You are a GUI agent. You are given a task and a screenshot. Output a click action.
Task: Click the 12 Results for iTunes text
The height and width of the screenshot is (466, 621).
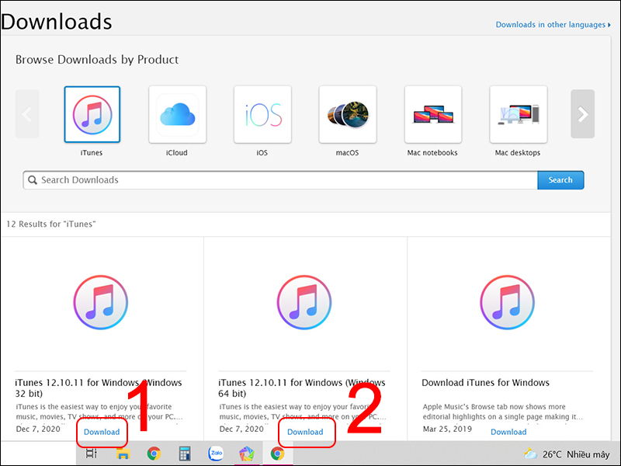(x=51, y=224)
